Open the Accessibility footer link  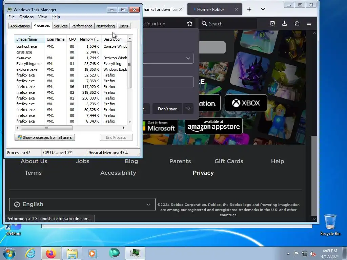118,173
